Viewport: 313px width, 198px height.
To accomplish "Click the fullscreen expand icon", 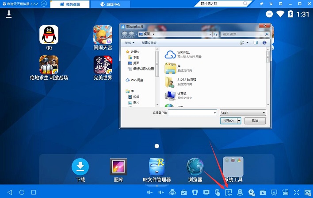I will coord(297,192).
